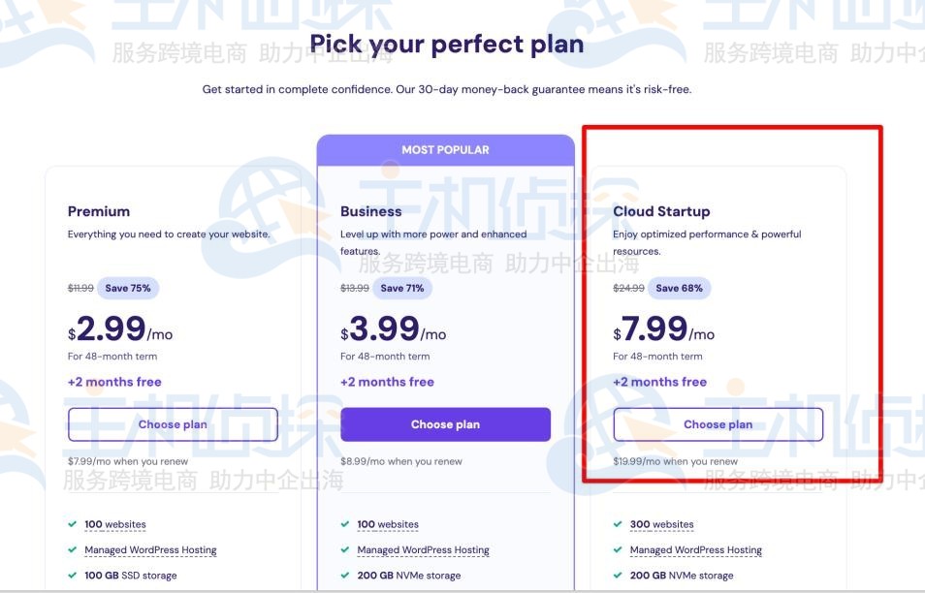Open the 100 websites link in Premium
Screen dimensions: 925x593
pyautogui.click(x=114, y=524)
